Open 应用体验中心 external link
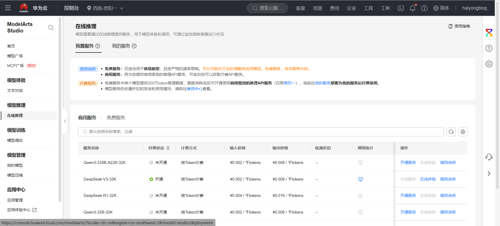This screenshot has width=500, height=226. tap(22, 210)
